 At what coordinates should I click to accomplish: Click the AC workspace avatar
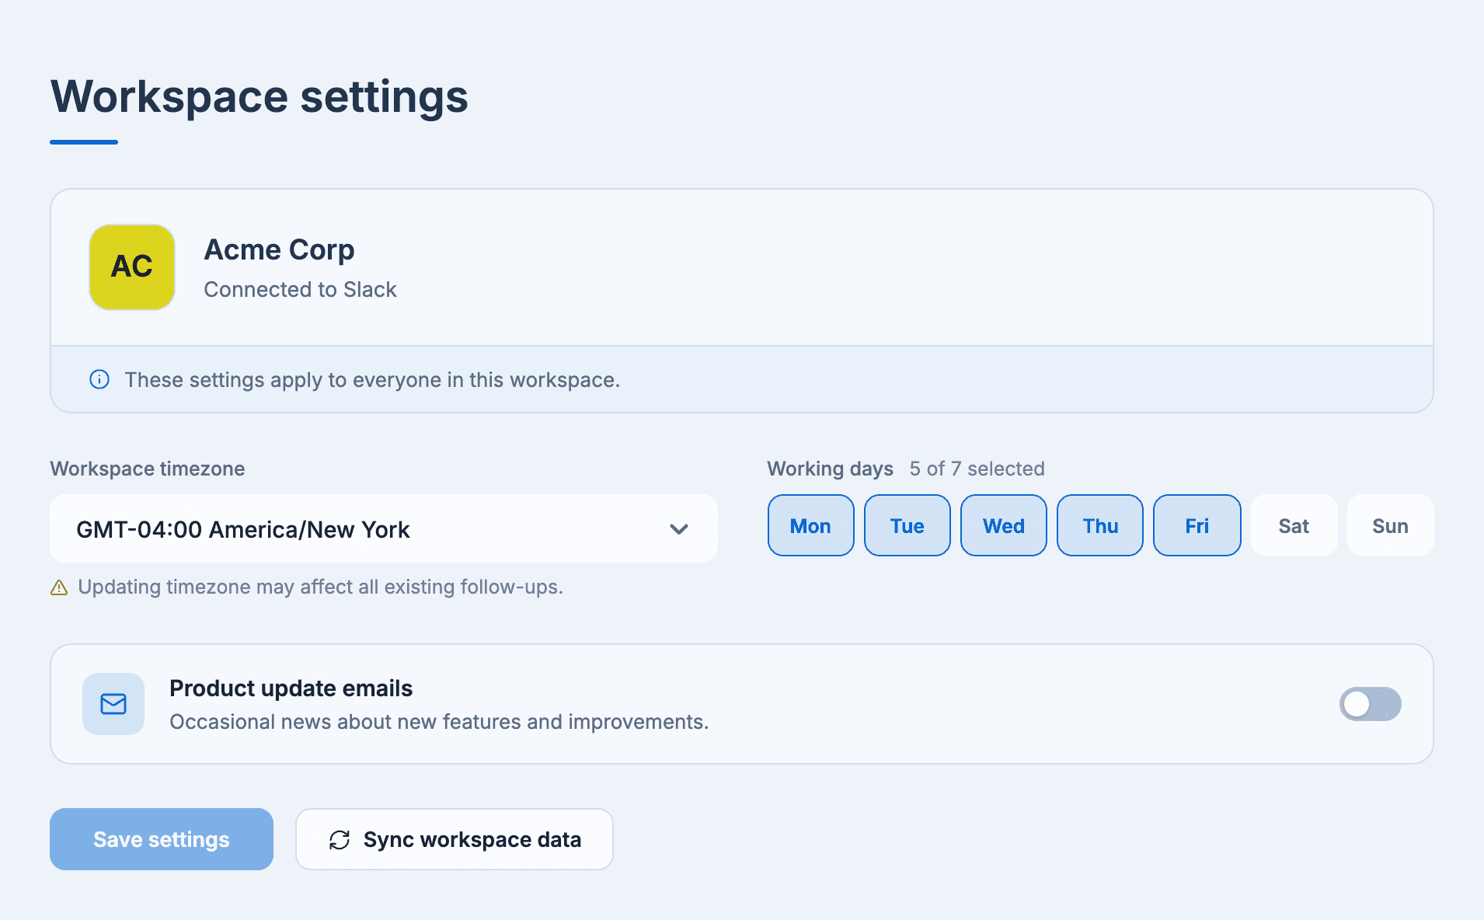(x=132, y=267)
